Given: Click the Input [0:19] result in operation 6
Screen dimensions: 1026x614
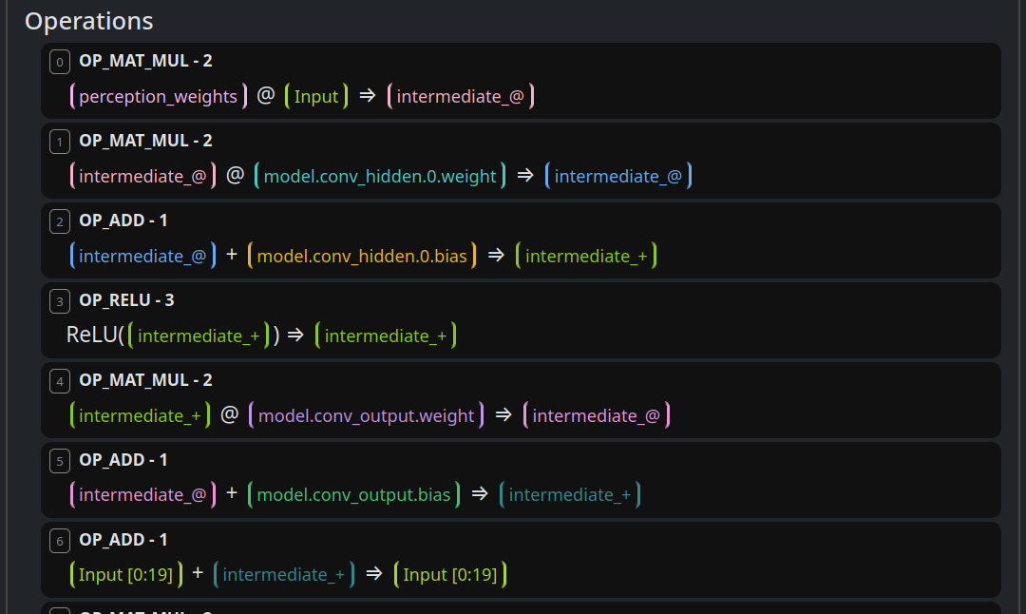Looking at the screenshot, I should click(450, 575).
